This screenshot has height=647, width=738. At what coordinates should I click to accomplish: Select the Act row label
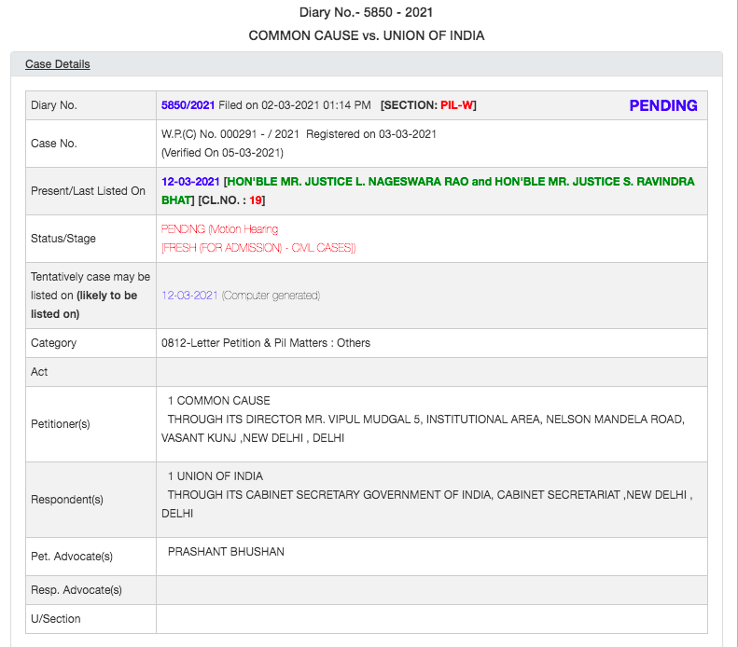point(39,372)
